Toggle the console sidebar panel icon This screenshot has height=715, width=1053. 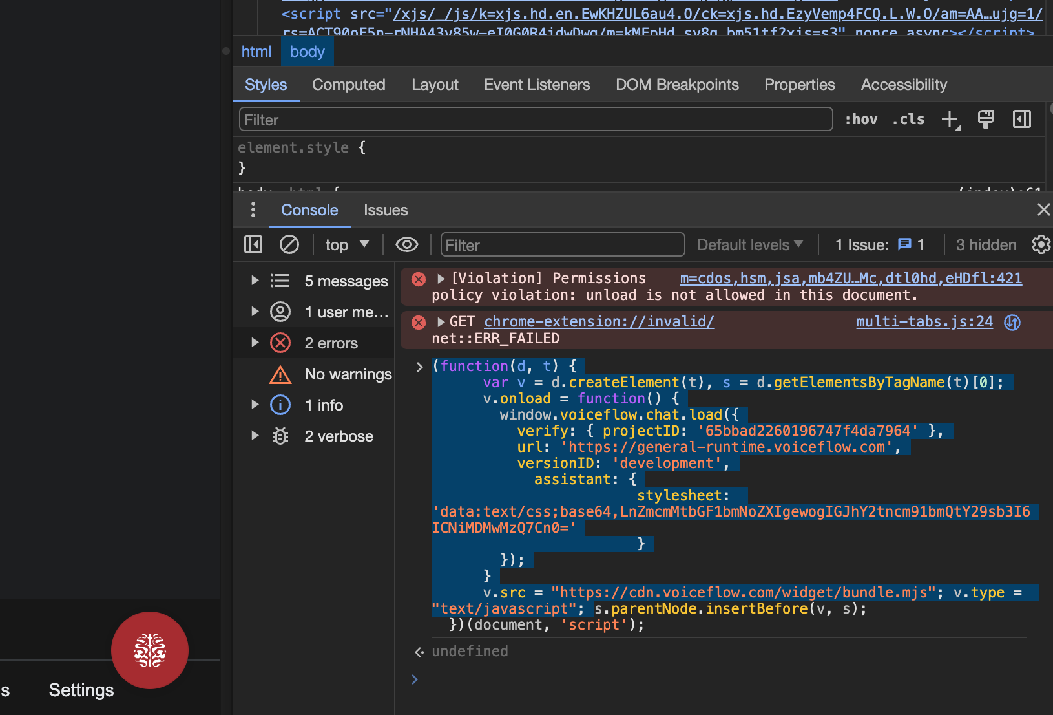point(253,244)
